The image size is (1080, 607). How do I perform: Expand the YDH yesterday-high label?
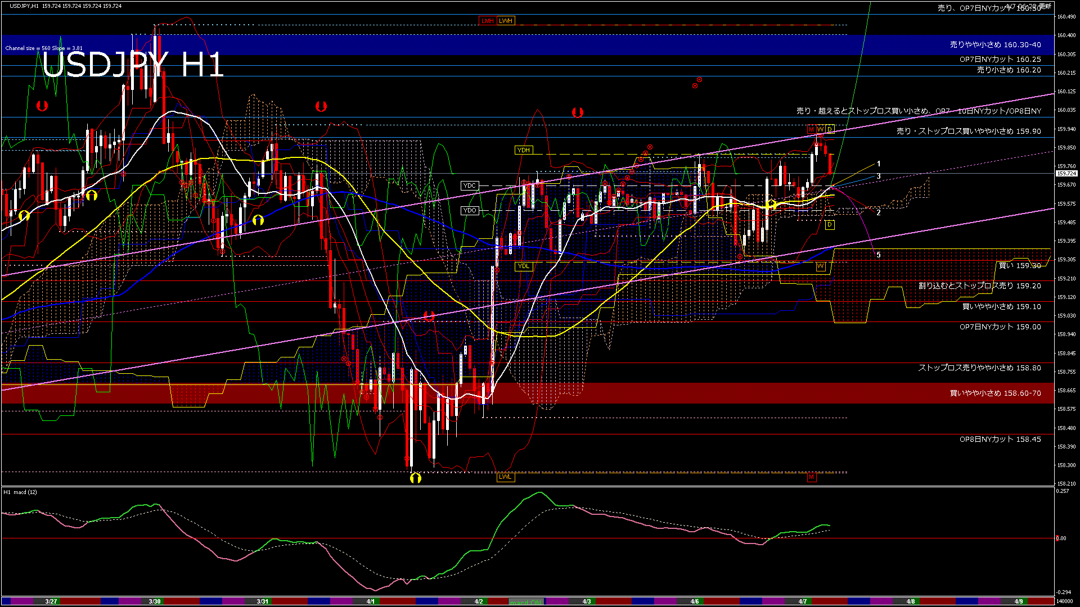pos(524,150)
